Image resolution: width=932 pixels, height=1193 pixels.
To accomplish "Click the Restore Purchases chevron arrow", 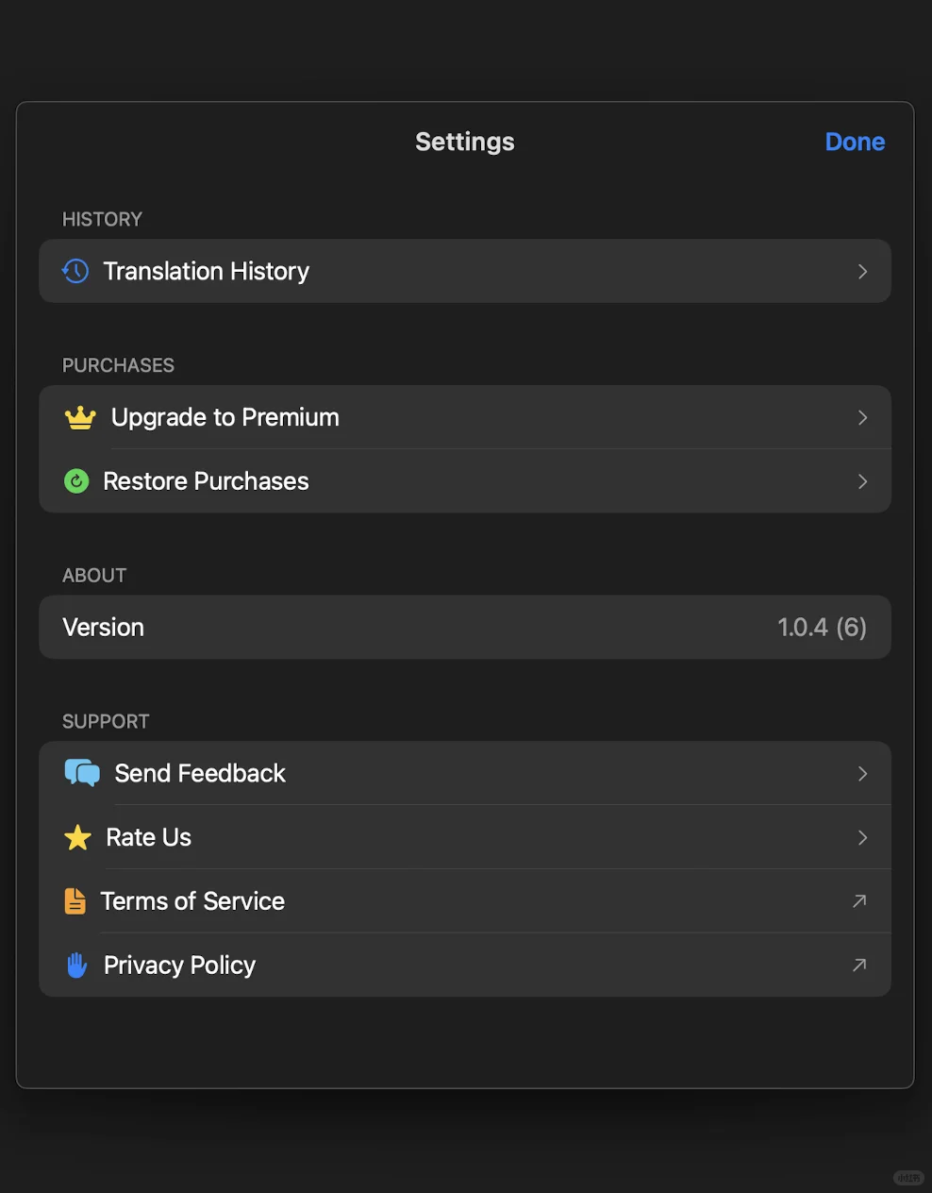I will 862,481.
